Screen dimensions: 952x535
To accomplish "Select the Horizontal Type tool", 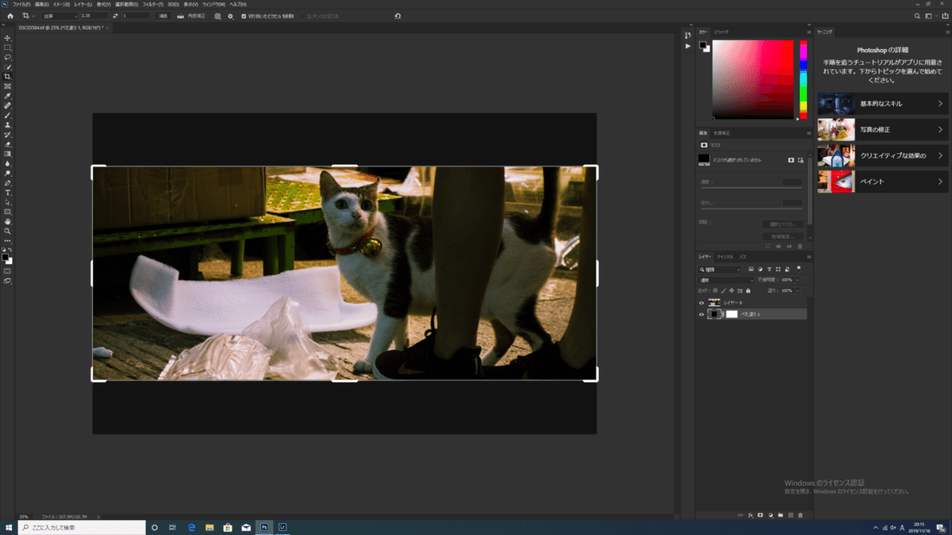I will click(x=8, y=193).
